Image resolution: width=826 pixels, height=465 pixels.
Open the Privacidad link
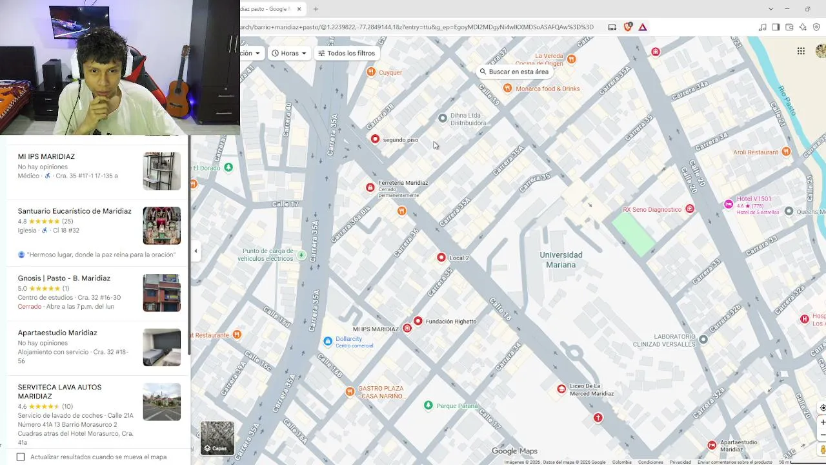680,462
